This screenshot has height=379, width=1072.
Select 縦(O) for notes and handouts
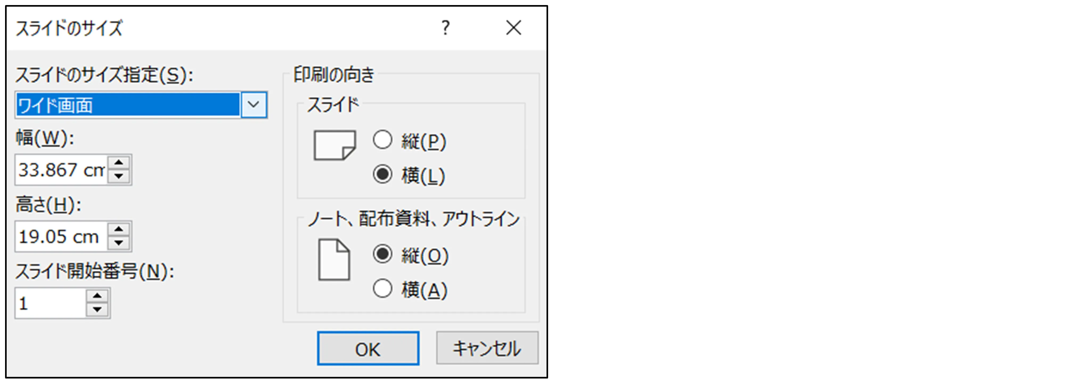[382, 254]
